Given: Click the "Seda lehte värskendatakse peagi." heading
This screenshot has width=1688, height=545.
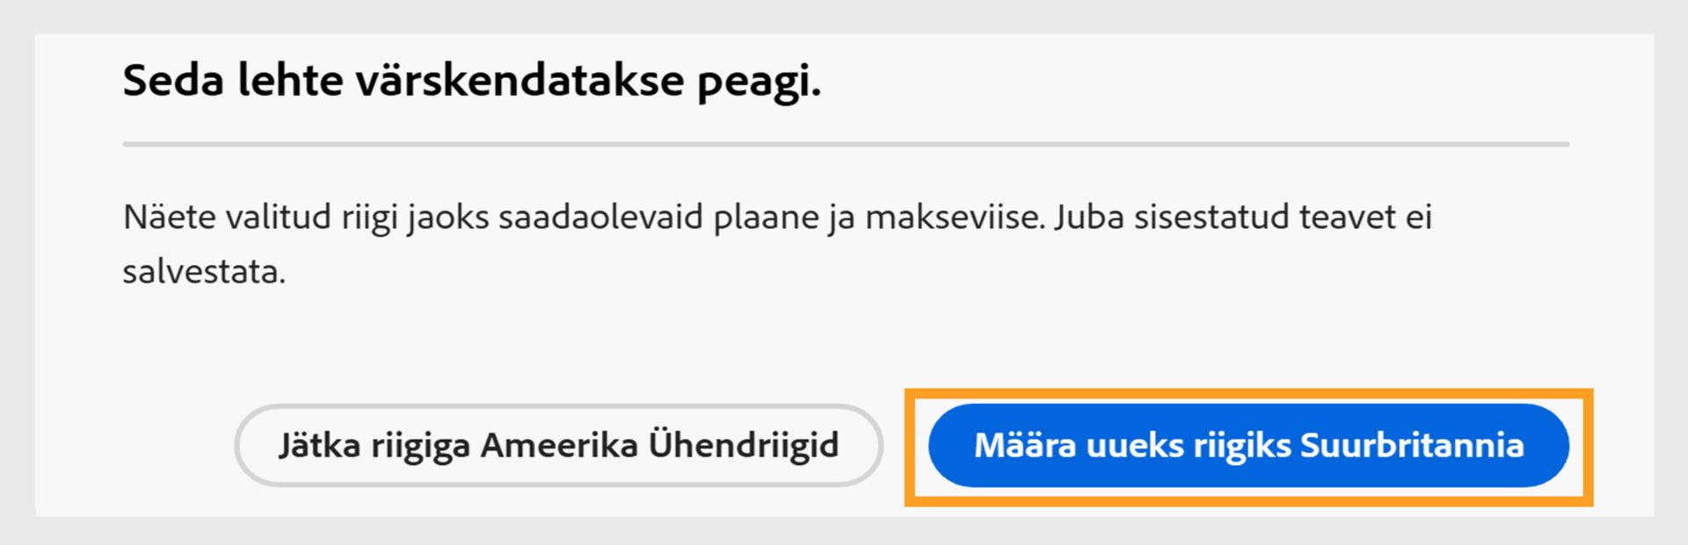Looking at the screenshot, I should point(471,81).
